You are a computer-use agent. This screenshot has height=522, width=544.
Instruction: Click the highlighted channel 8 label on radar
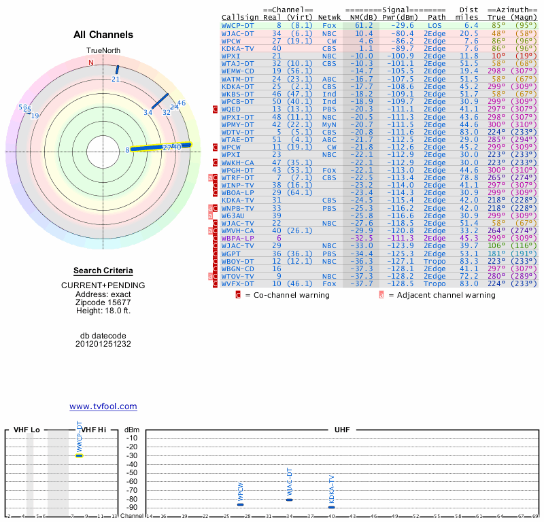pyautogui.click(x=127, y=150)
